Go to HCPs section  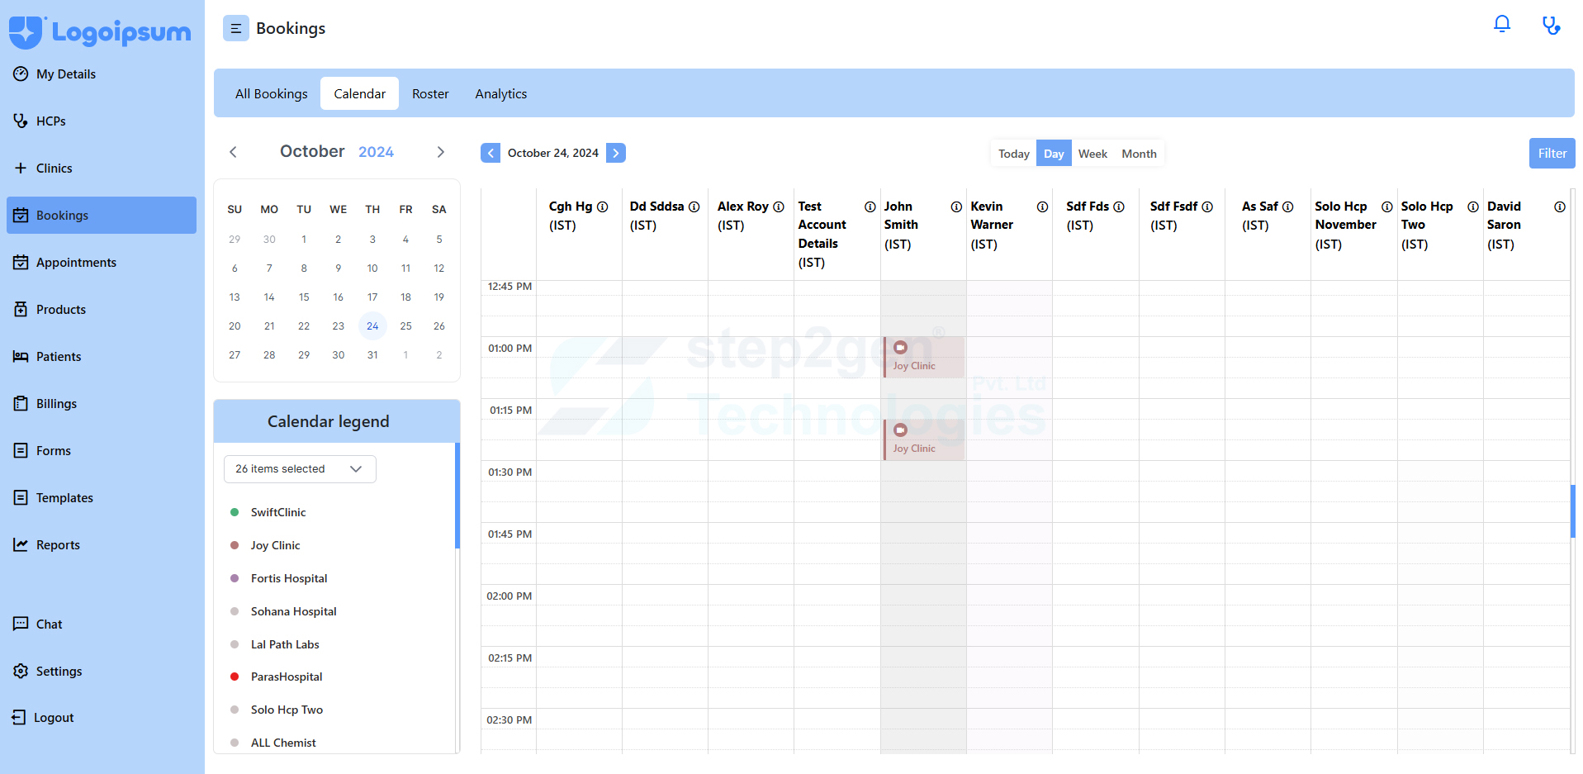tap(102, 121)
